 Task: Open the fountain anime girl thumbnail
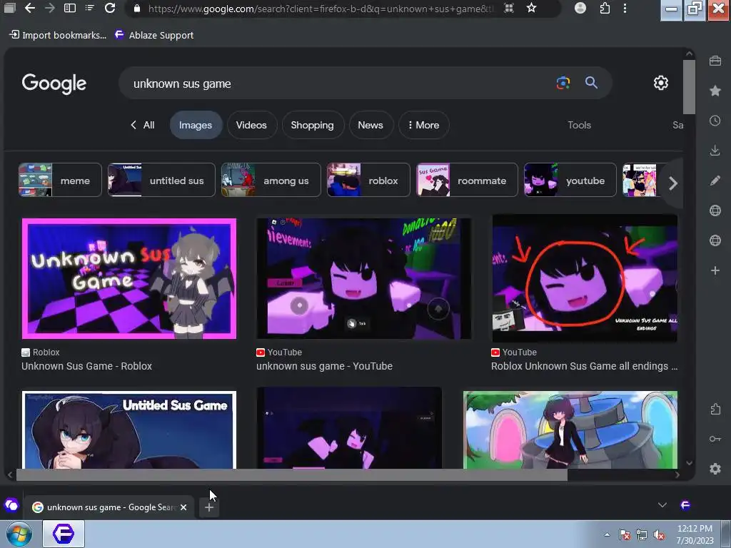[570, 430]
